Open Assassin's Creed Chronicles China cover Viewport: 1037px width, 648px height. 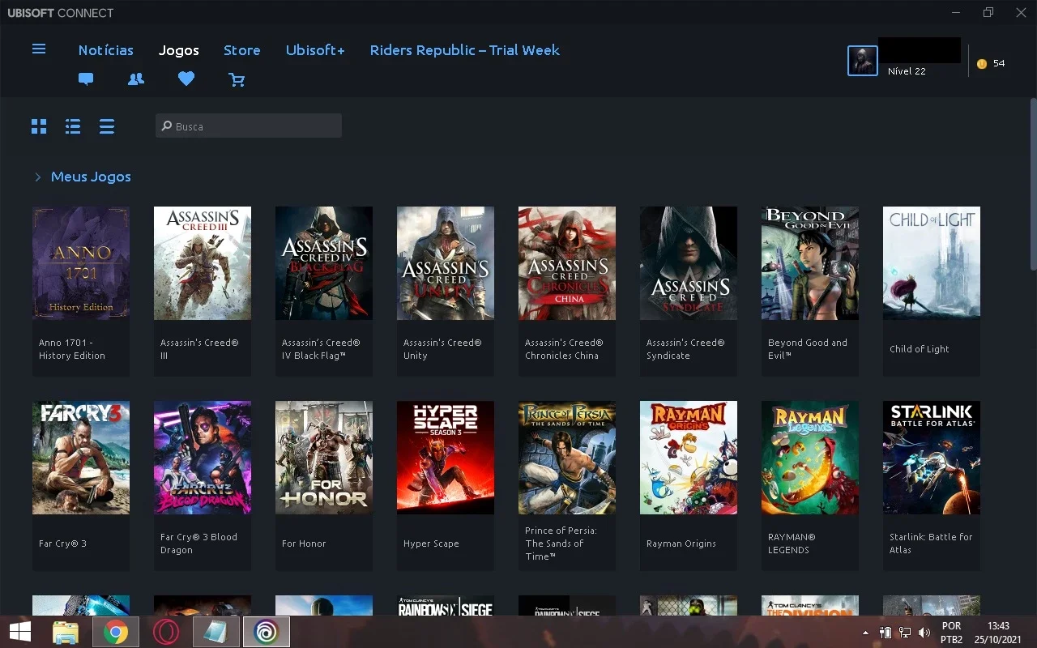(567, 262)
